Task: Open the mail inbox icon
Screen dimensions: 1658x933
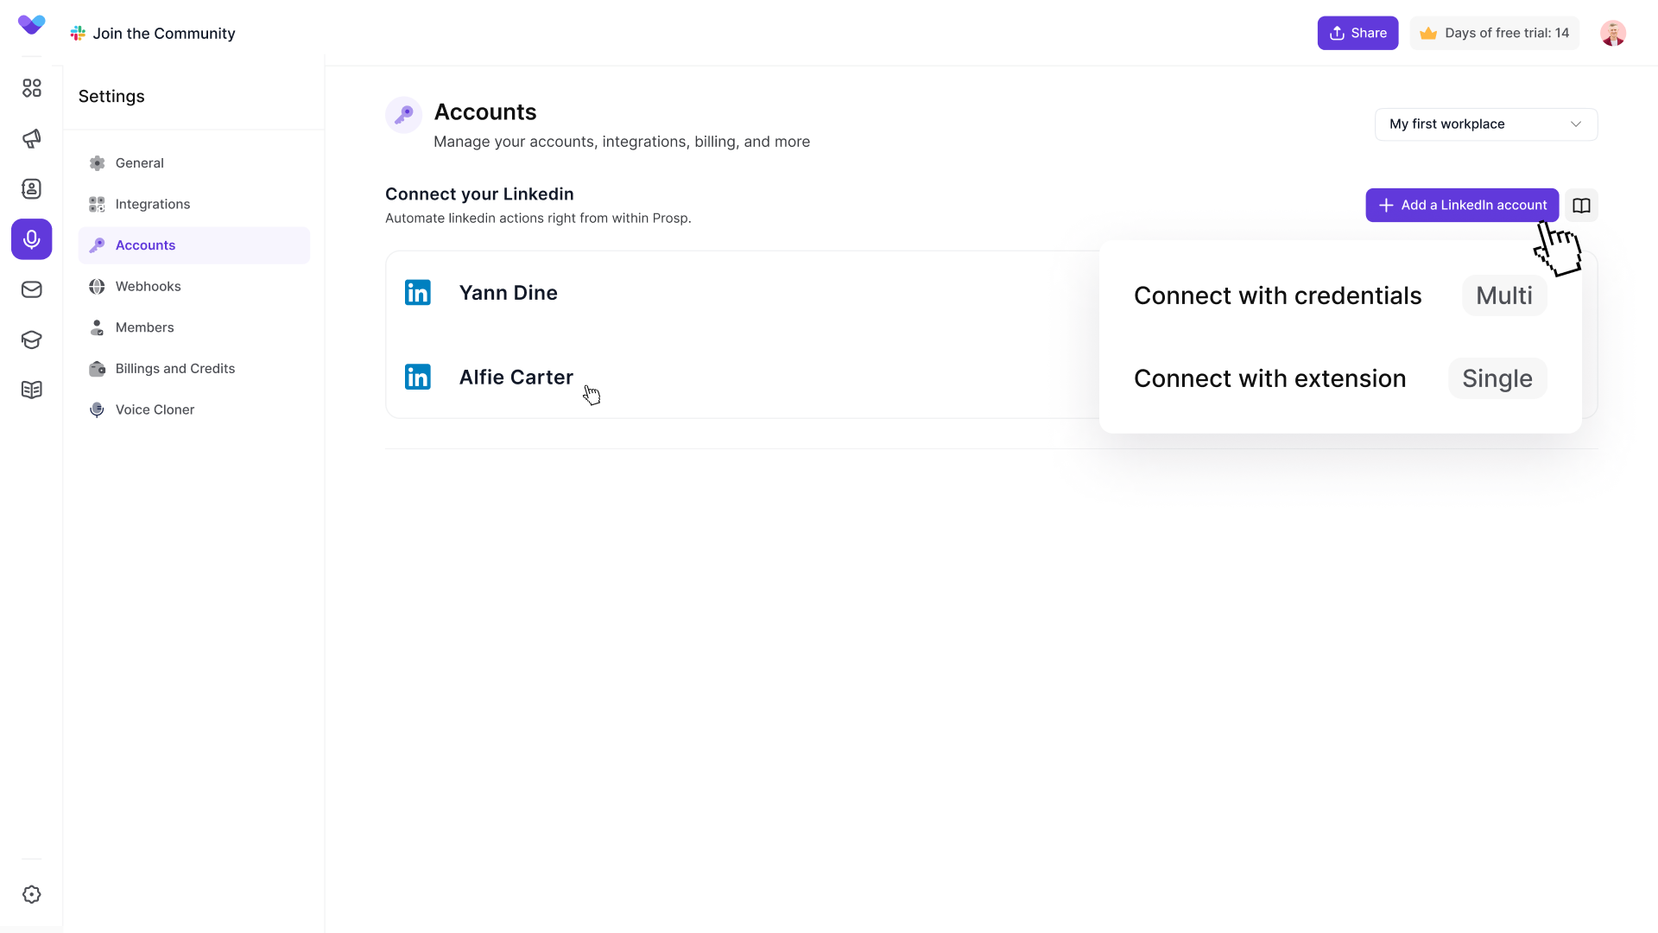Action: (32, 289)
